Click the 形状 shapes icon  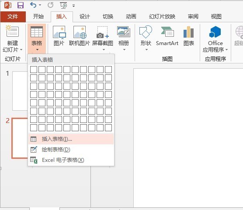tap(146, 32)
